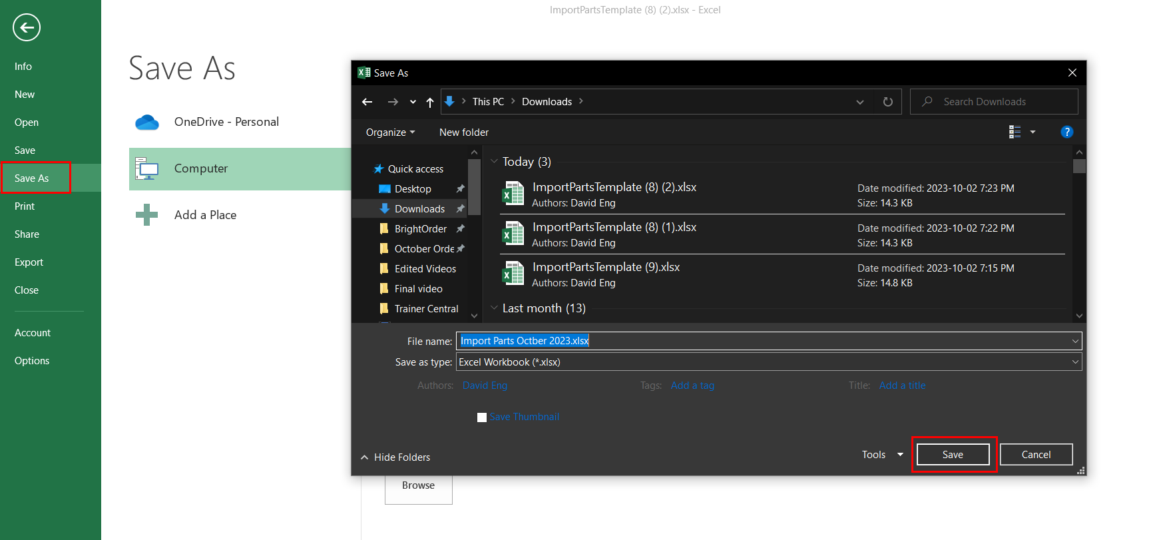Click the Computer monitor icon
The height and width of the screenshot is (540, 1155).
coord(146,169)
